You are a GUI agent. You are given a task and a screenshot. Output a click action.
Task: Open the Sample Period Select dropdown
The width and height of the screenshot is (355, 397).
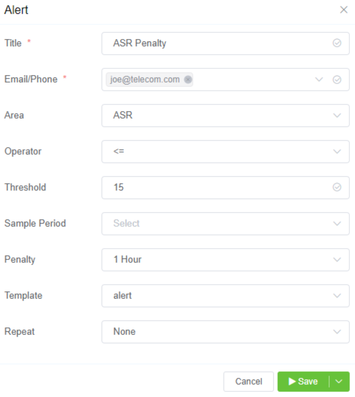(225, 223)
